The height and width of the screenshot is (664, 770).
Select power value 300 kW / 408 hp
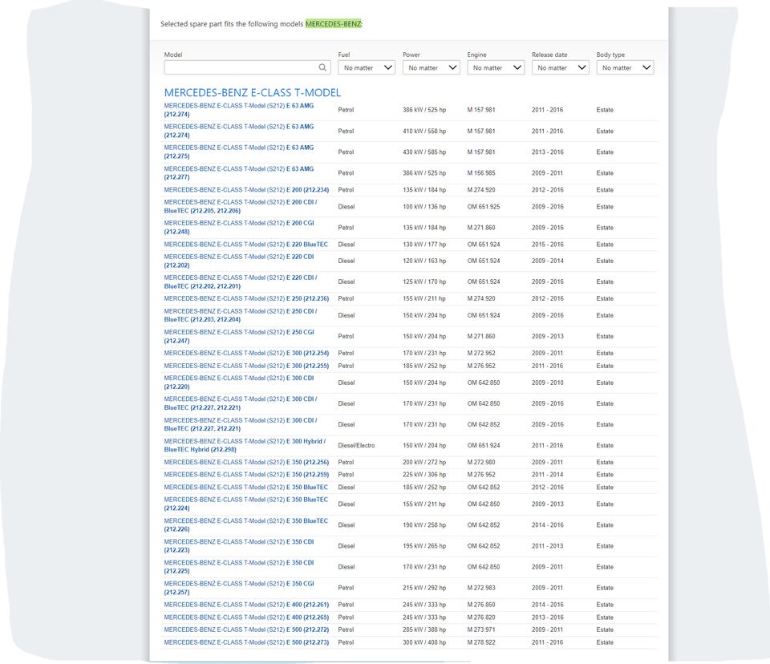pos(424,642)
